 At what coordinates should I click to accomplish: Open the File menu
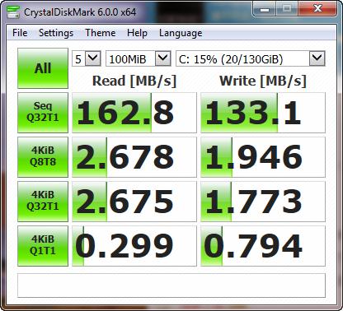(x=20, y=33)
